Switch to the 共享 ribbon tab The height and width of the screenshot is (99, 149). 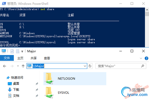(x=34, y=58)
